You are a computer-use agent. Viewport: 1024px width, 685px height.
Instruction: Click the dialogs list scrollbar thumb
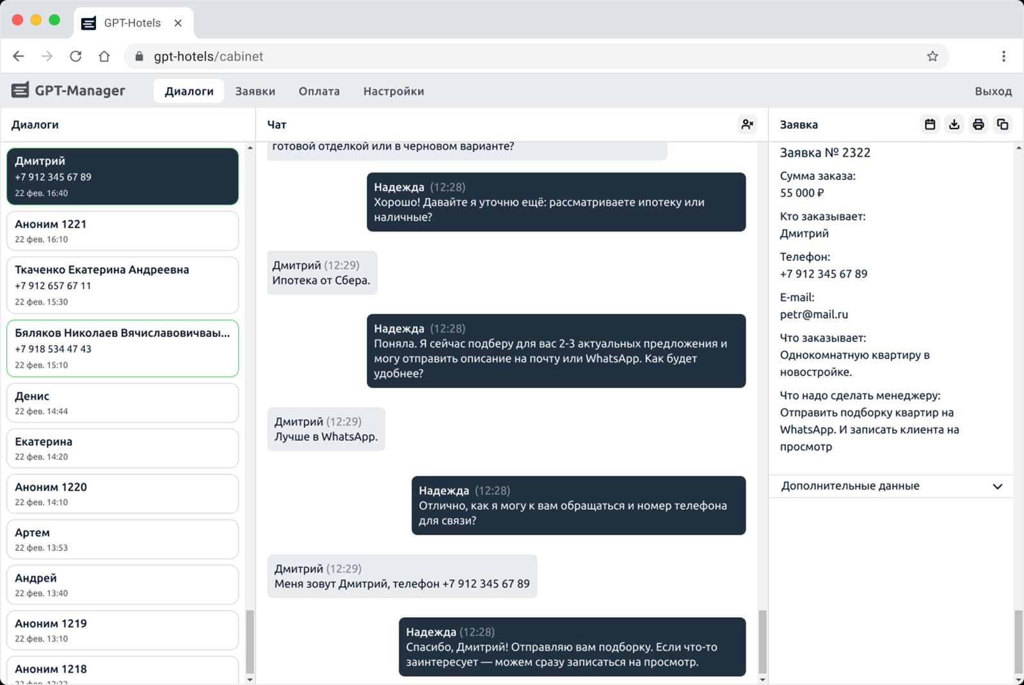pyautogui.click(x=250, y=642)
